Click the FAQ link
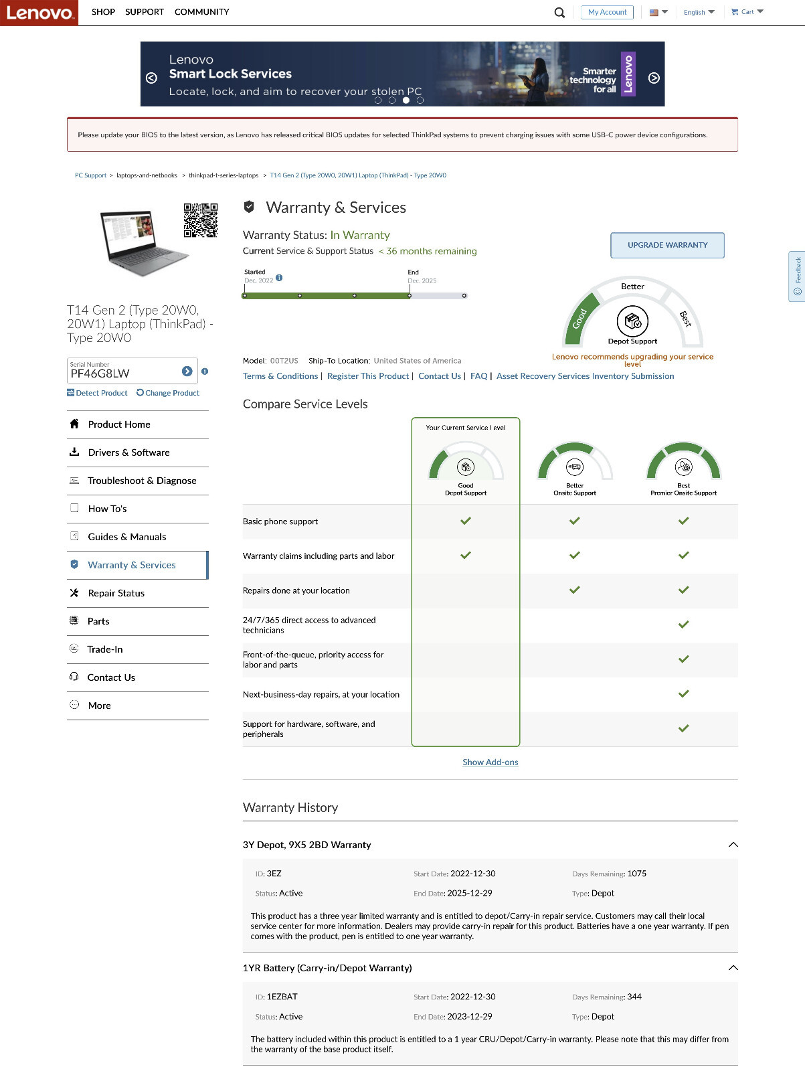805x1071 pixels. click(479, 376)
